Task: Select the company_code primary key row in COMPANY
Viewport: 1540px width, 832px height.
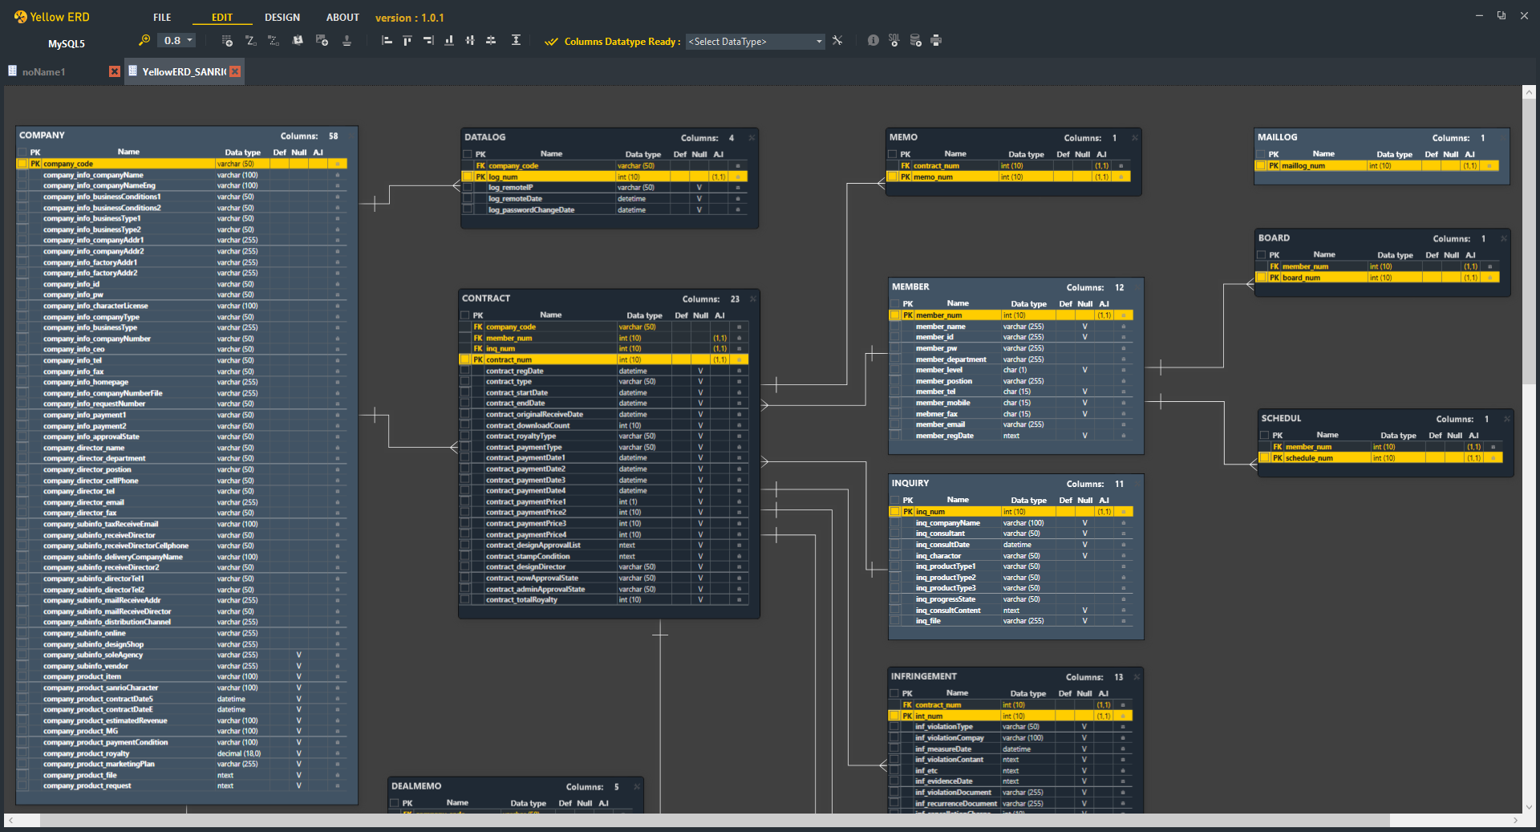Action: [182, 164]
